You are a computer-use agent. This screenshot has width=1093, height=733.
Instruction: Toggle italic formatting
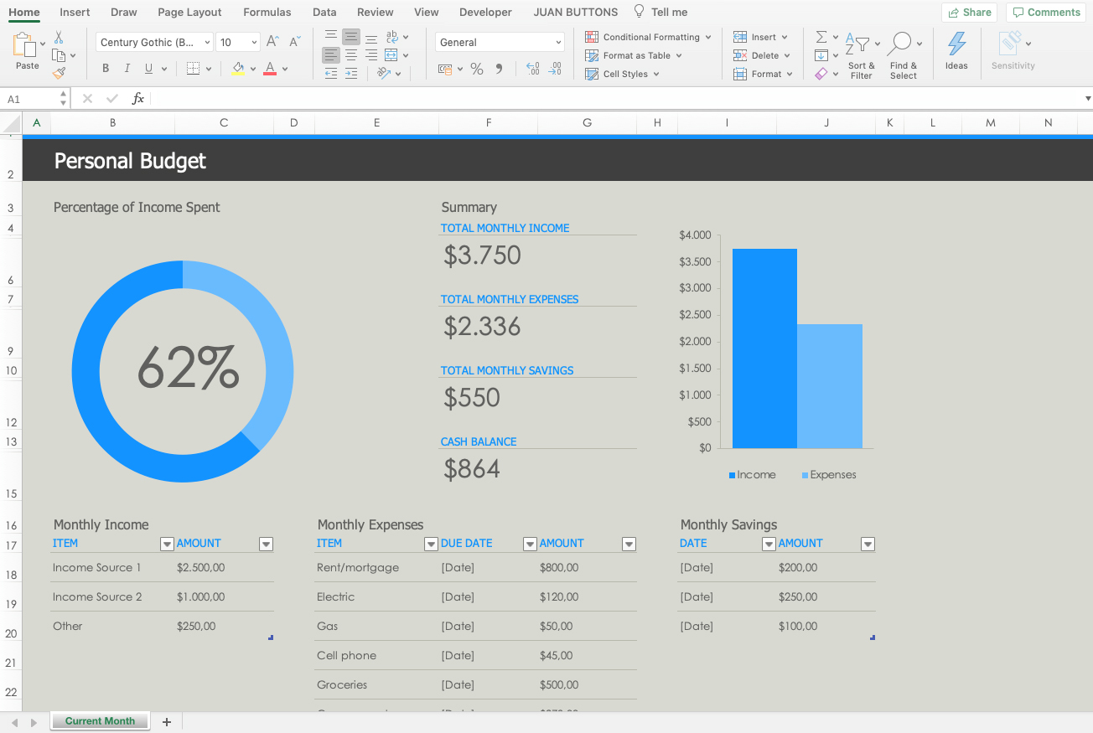(127, 69)
